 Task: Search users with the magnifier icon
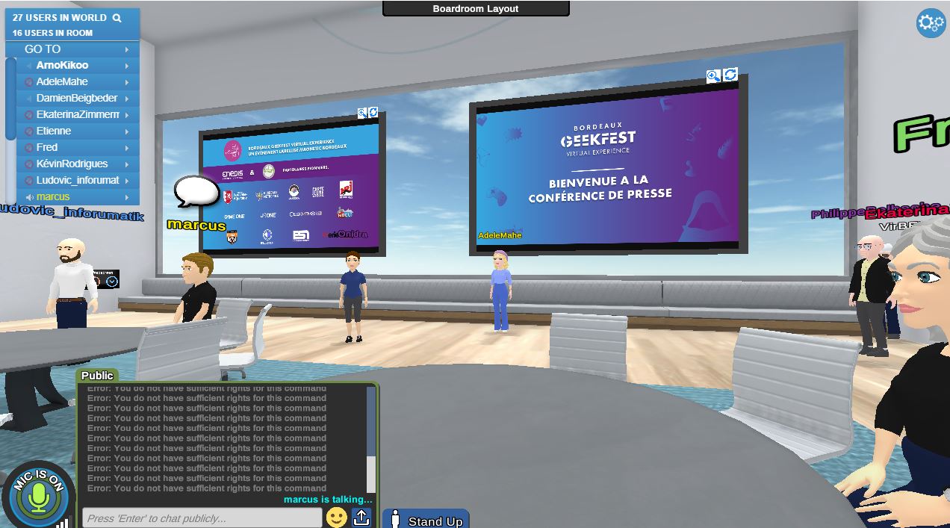pos(117,18)
